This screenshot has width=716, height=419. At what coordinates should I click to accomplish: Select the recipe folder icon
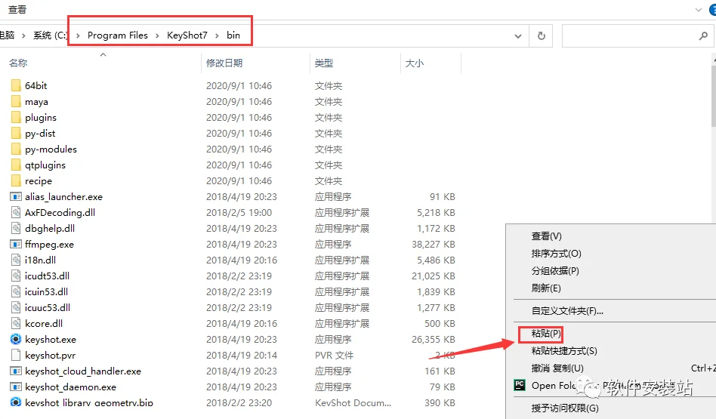[16, 180]
